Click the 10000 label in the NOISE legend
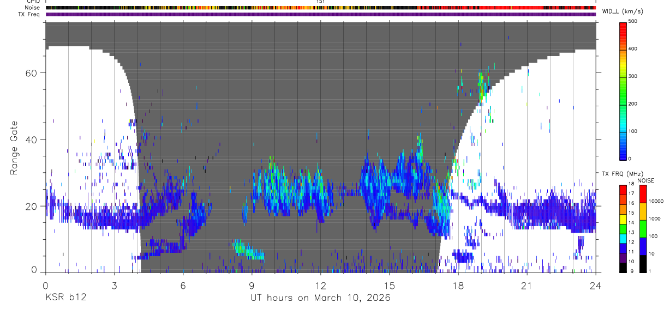The height and width of the screenshot is (309, 670). pyautogui.click(x=656, y=201)
